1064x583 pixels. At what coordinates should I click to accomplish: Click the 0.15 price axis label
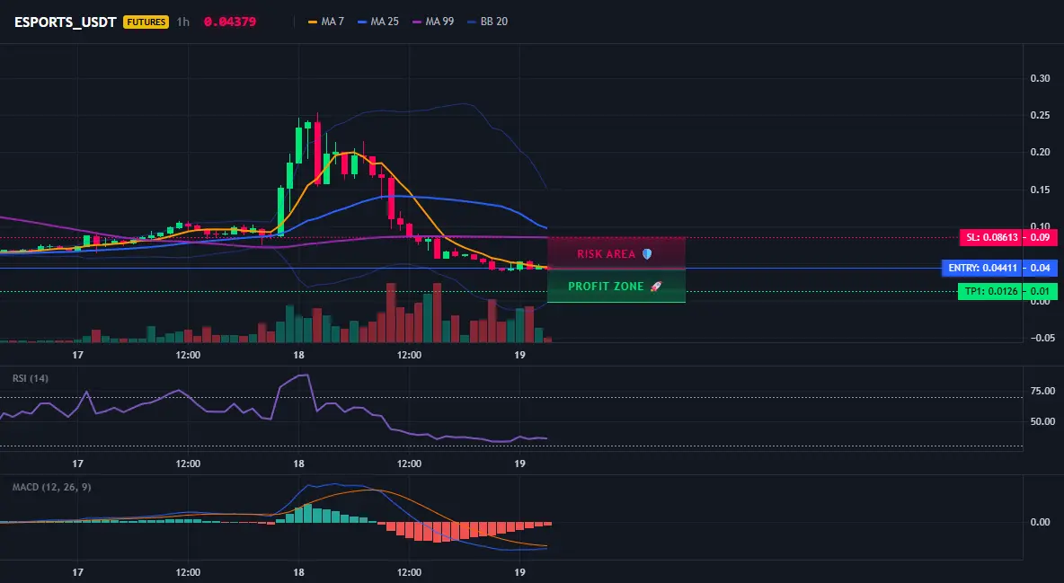(1041, 190)
